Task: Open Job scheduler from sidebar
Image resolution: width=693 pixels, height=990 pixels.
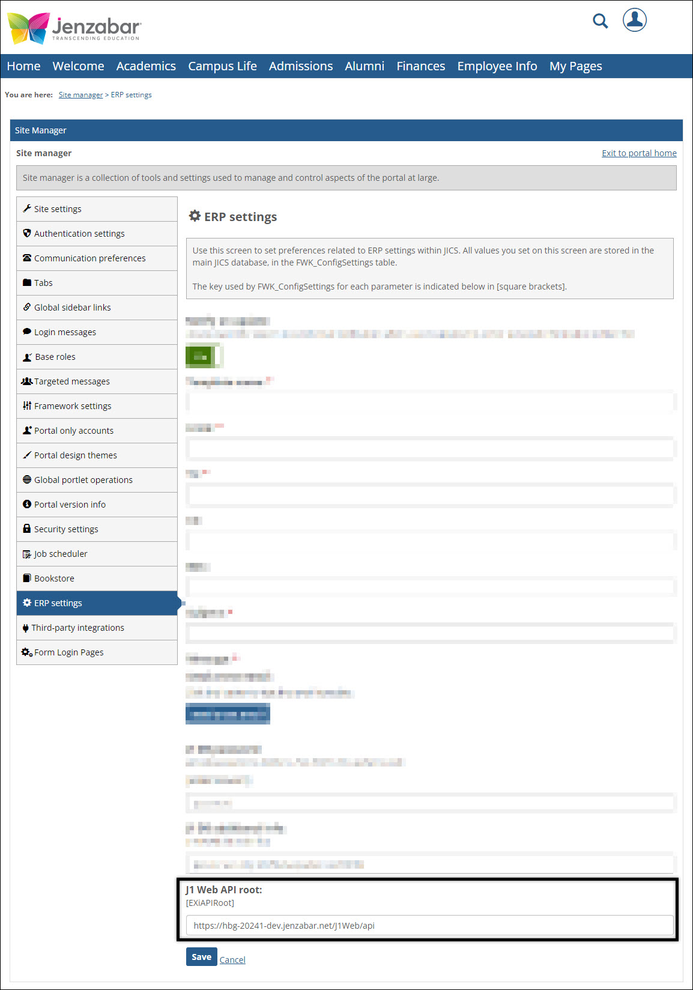Action: (61, 554)
